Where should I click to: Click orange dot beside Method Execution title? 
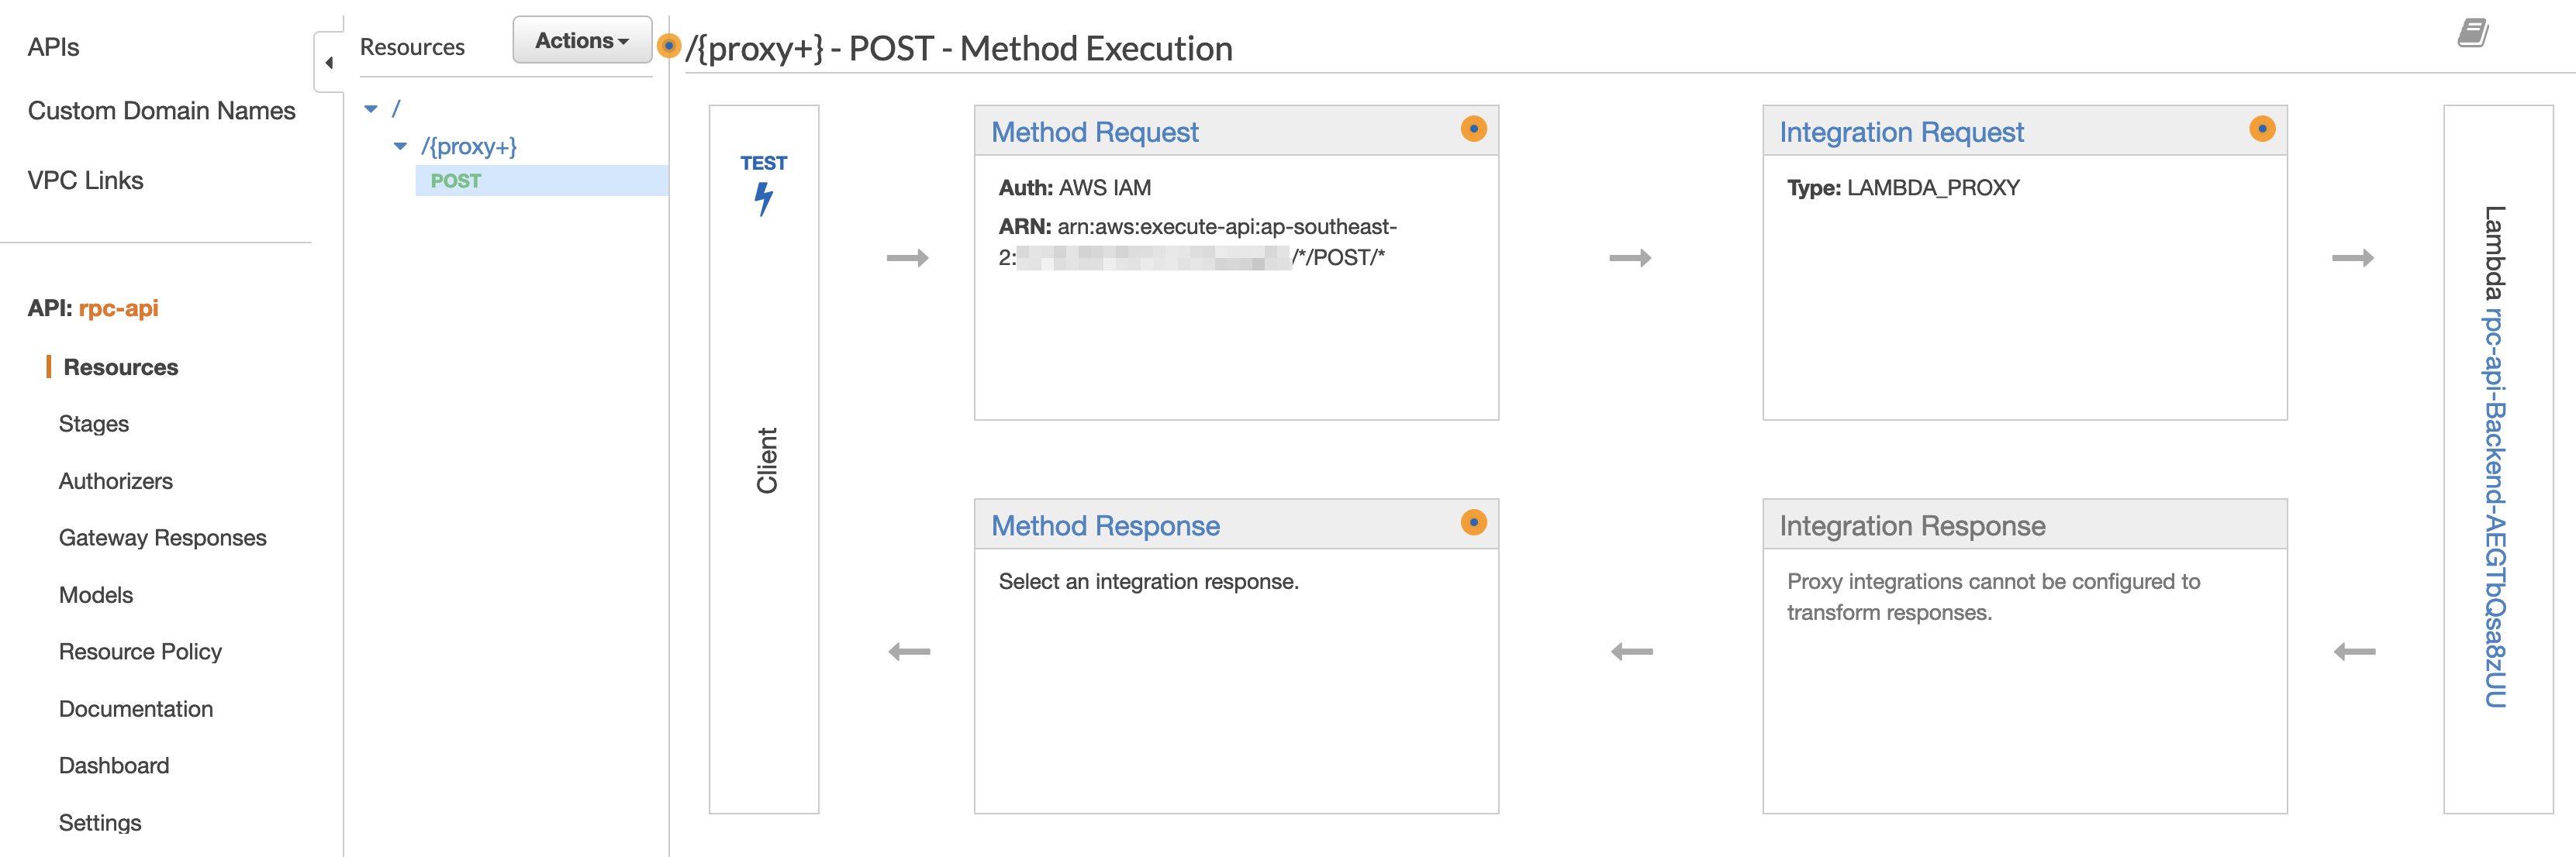tap(669, 46)
